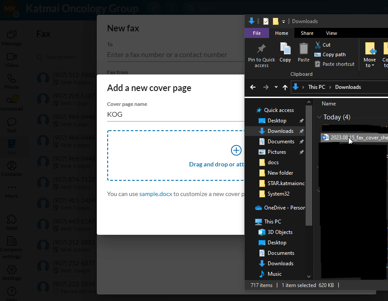388x301 pixels.
Task: Click Drag and drop or attach link
Action: (217, 164)
